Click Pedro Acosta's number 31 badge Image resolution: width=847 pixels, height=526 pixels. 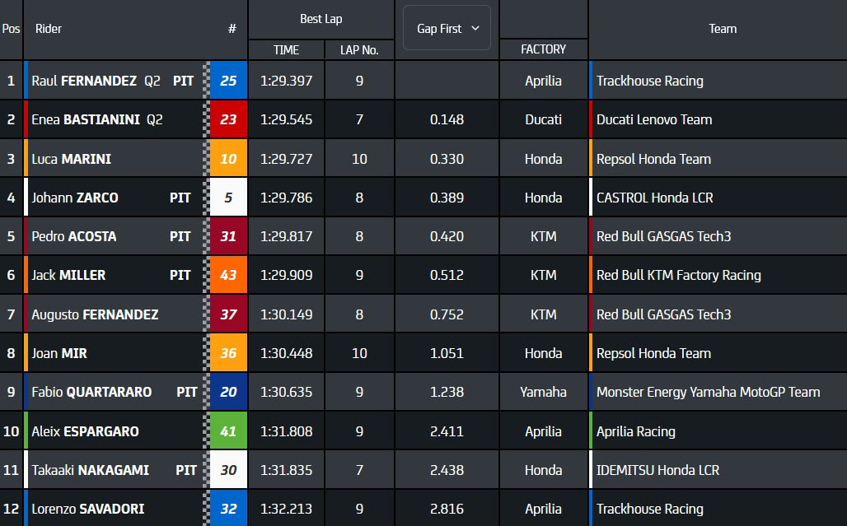228,236
